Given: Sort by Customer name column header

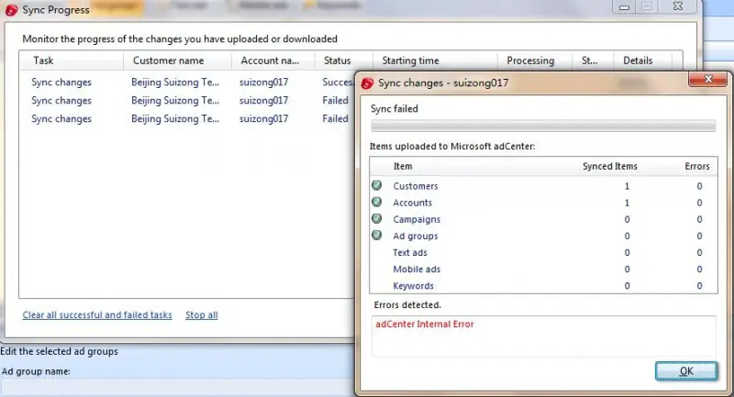Looking at the screenshot, I should tap(177, 61).
